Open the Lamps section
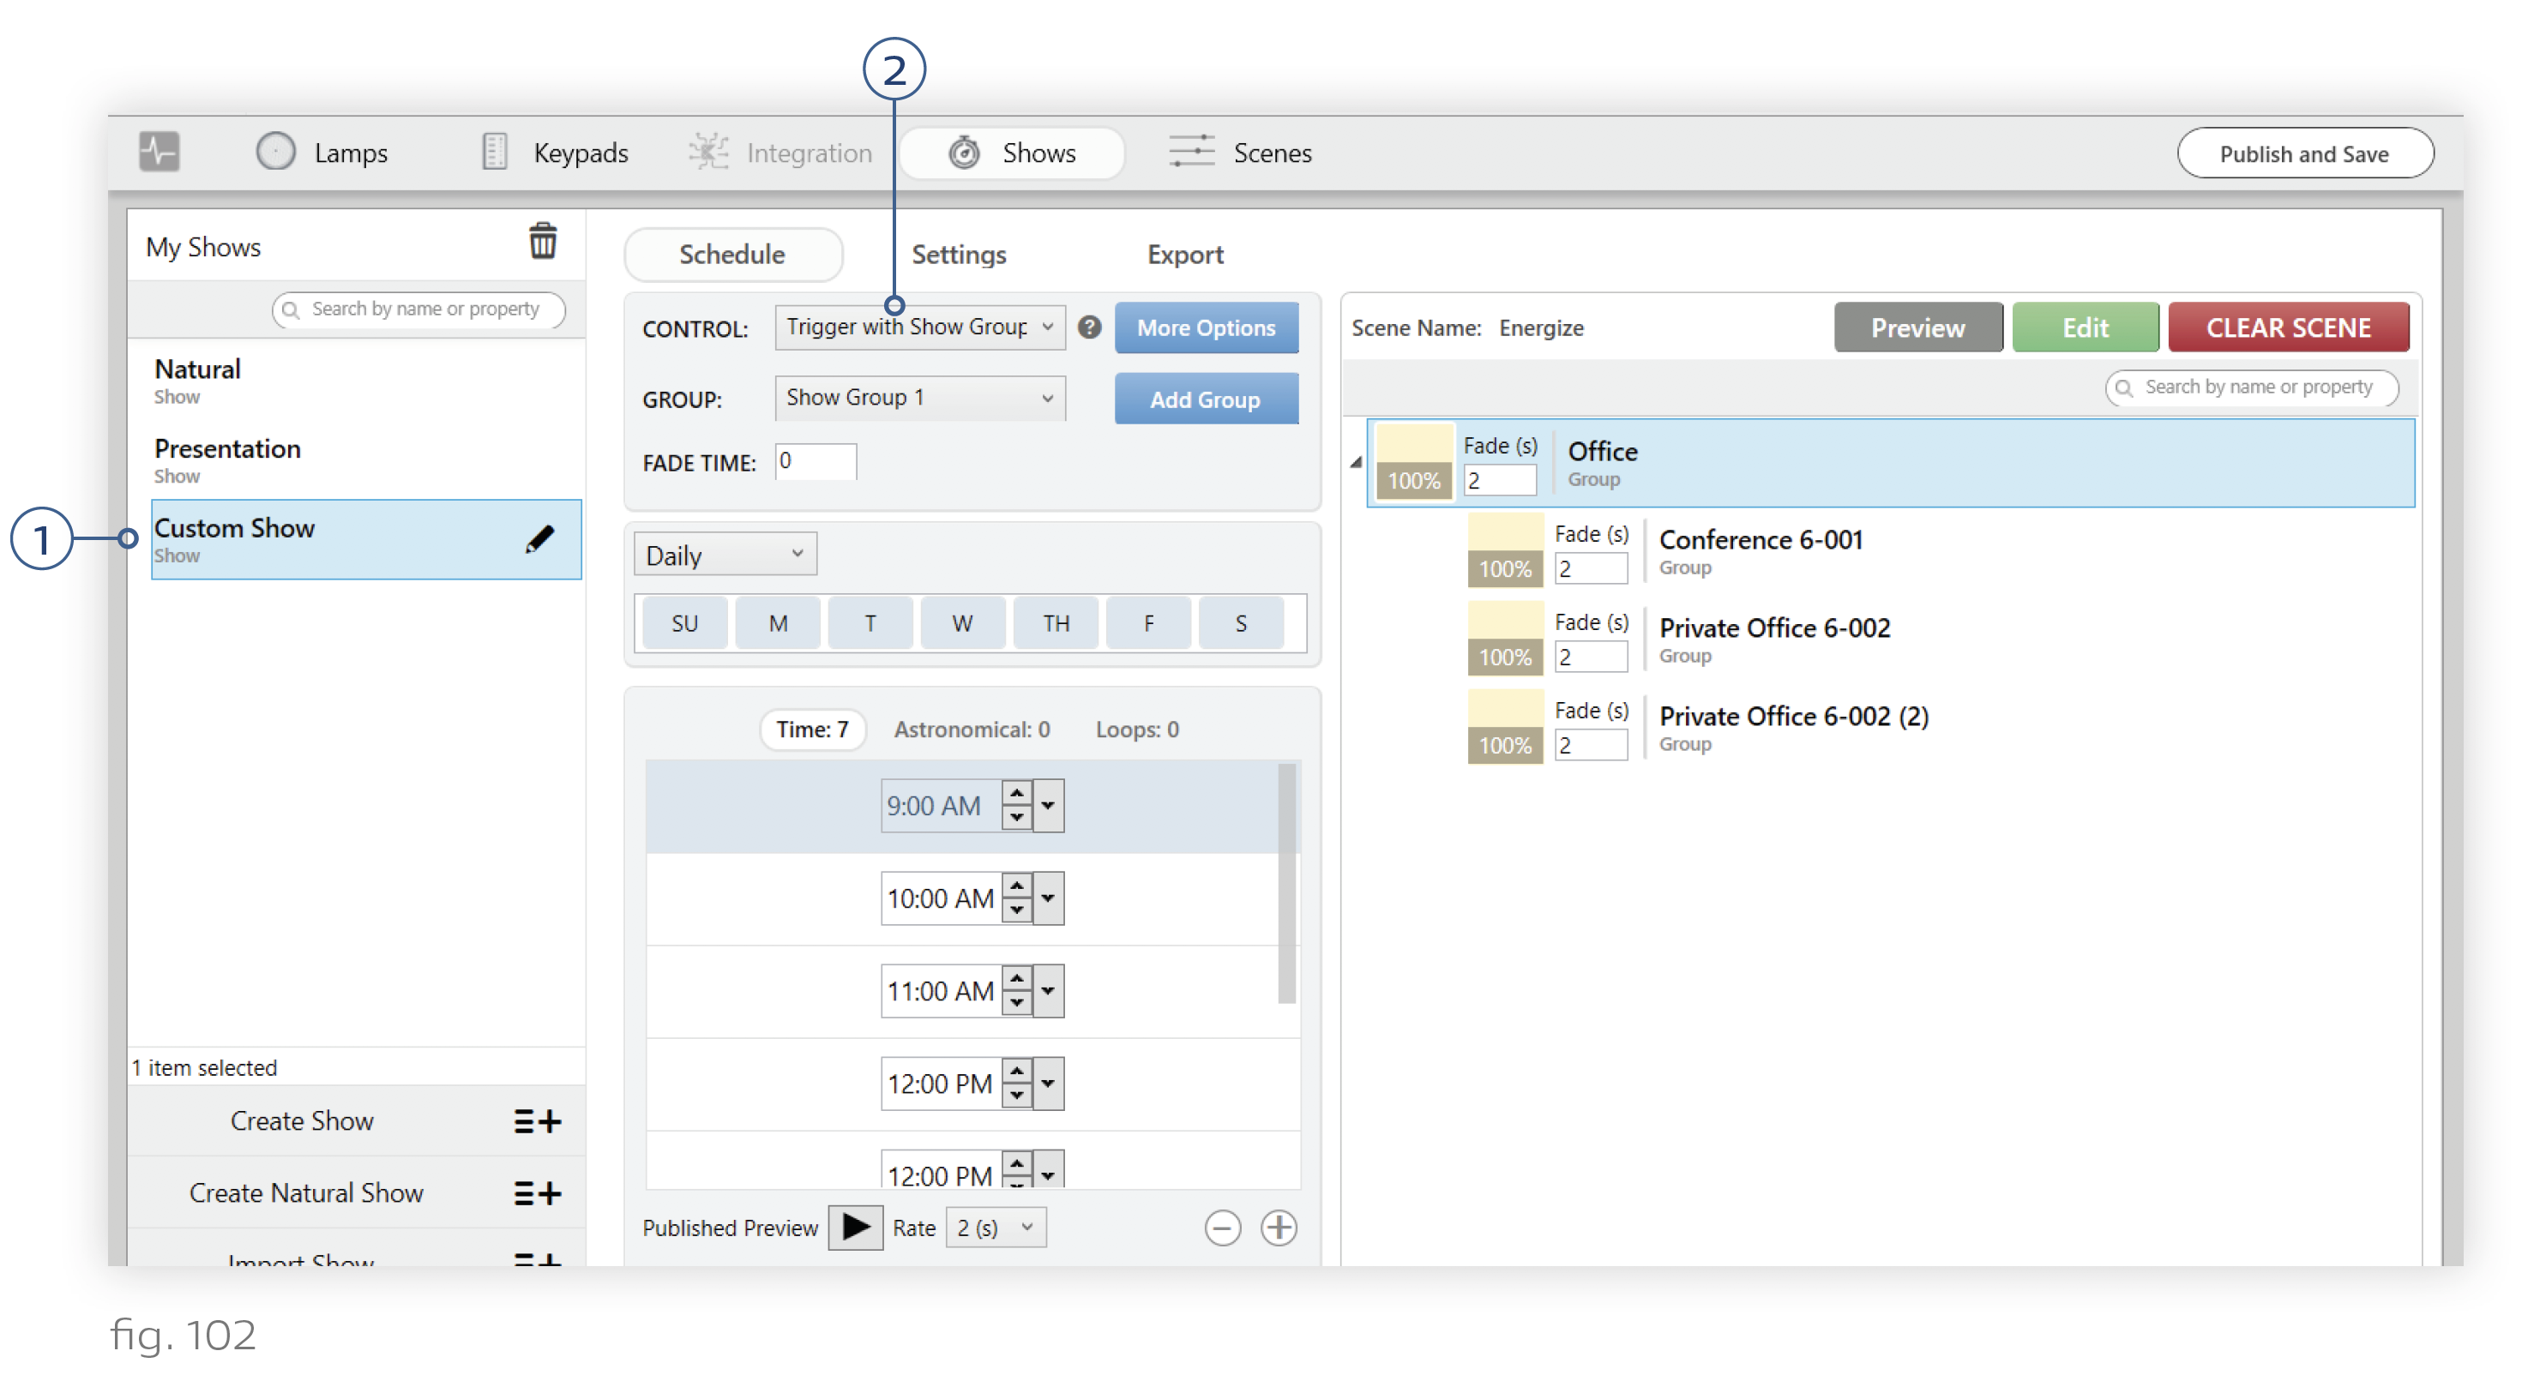The height and width of the screenshot is (1375, 2528). pos(323,152)
